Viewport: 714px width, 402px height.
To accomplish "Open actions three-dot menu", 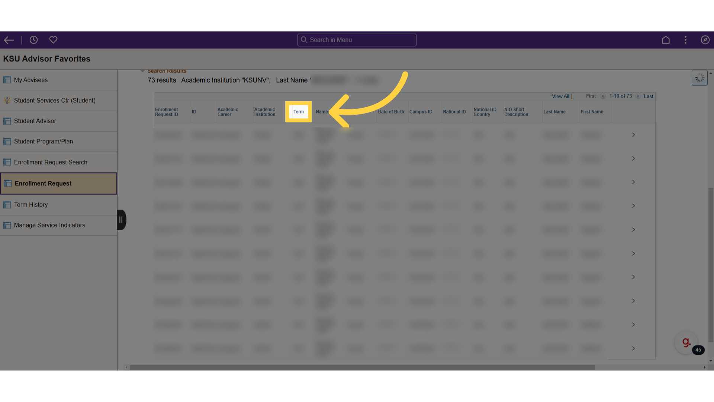I will (x=685, y=40).
